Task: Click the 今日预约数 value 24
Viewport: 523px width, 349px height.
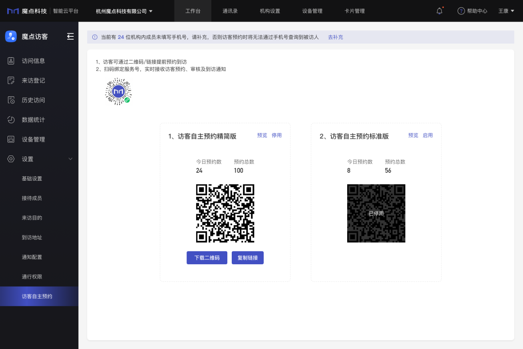Action: [x=199, y=171]
